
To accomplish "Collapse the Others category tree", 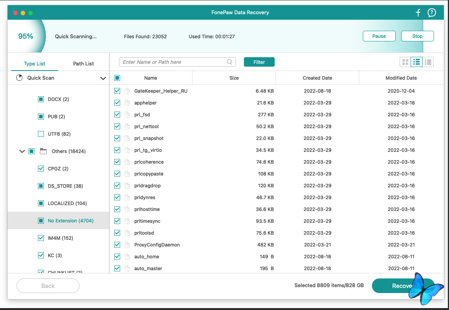I will point(22,151).
